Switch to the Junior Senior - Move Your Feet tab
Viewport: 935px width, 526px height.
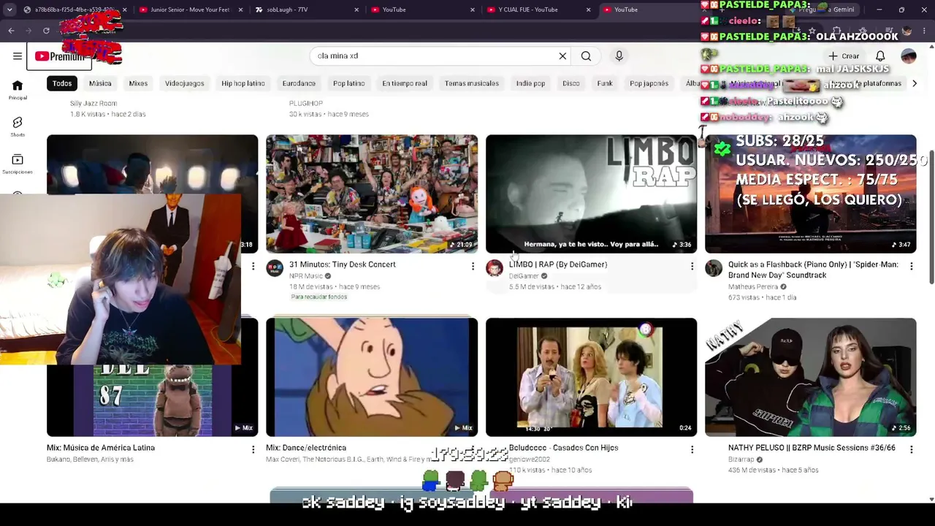coord(188,9)
